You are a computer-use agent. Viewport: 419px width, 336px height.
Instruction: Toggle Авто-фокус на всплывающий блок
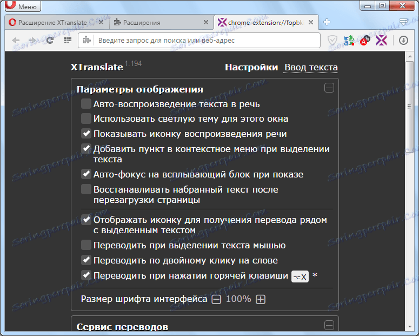[86, 174]
